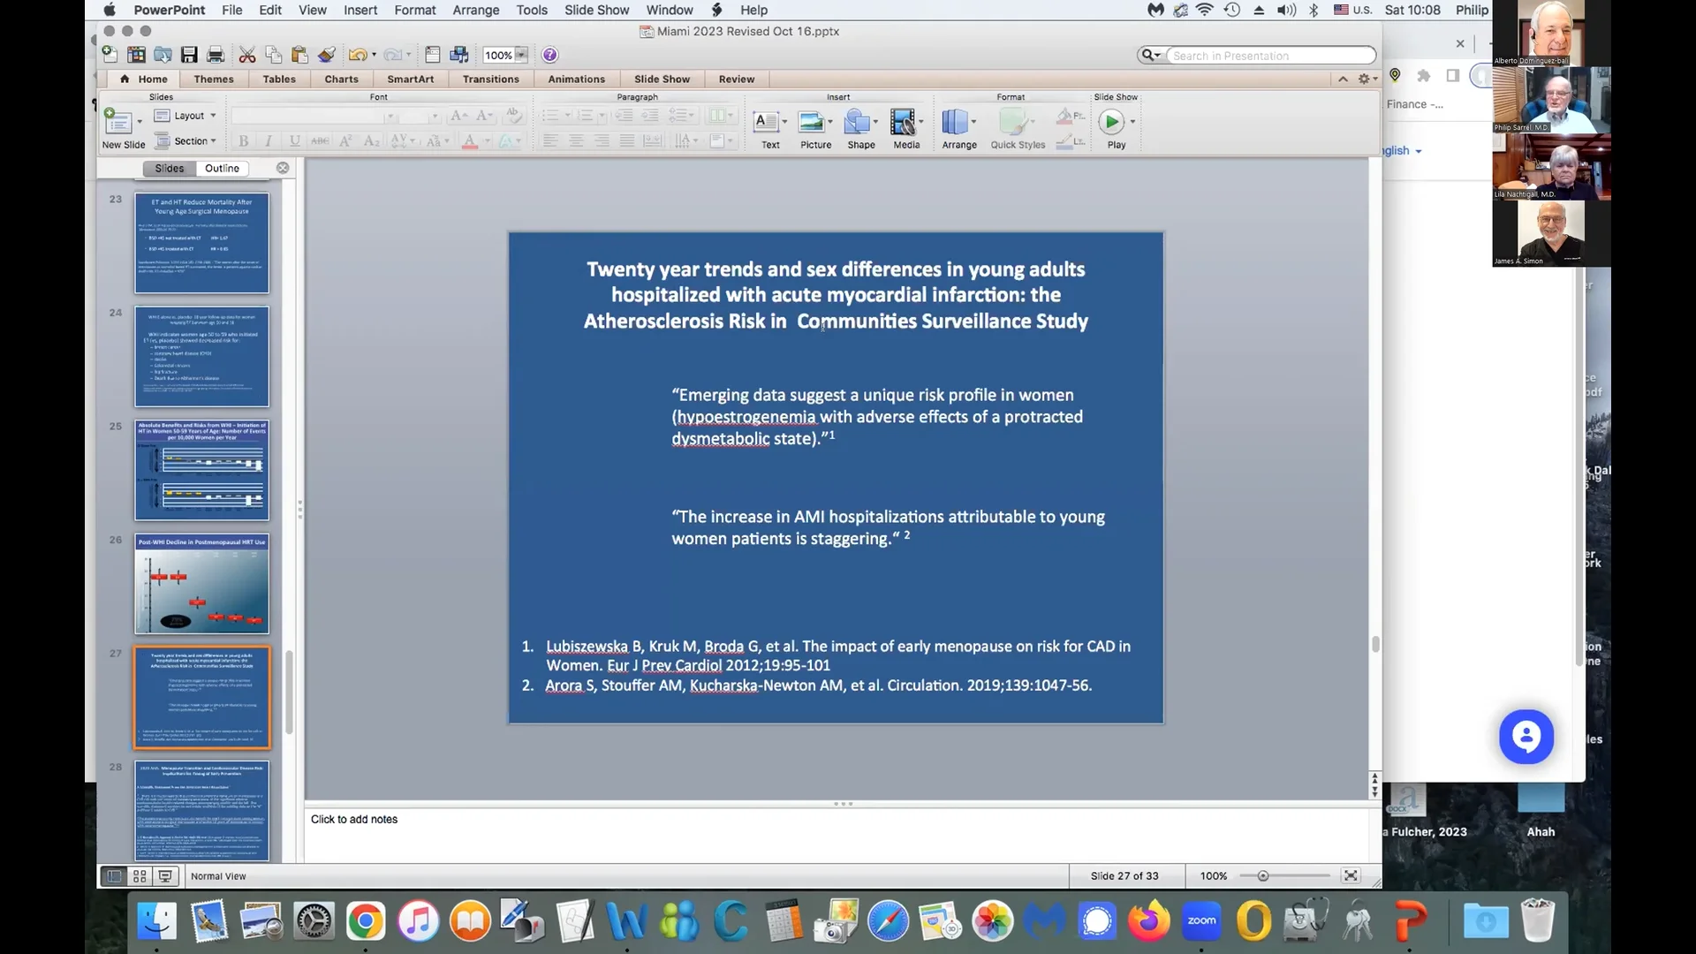Insert a Text box from ribbon
Screen dimensions: 1696x954
coord(767,121)
